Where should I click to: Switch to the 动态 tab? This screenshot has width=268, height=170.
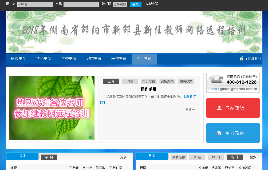130,81
